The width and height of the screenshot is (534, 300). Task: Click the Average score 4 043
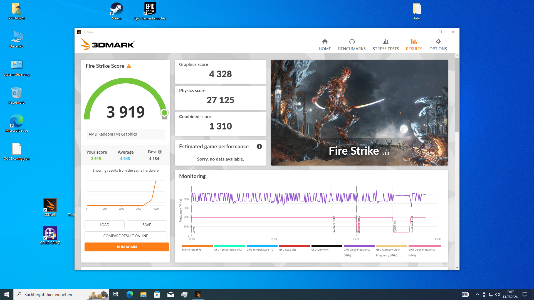tap(125, 159)
